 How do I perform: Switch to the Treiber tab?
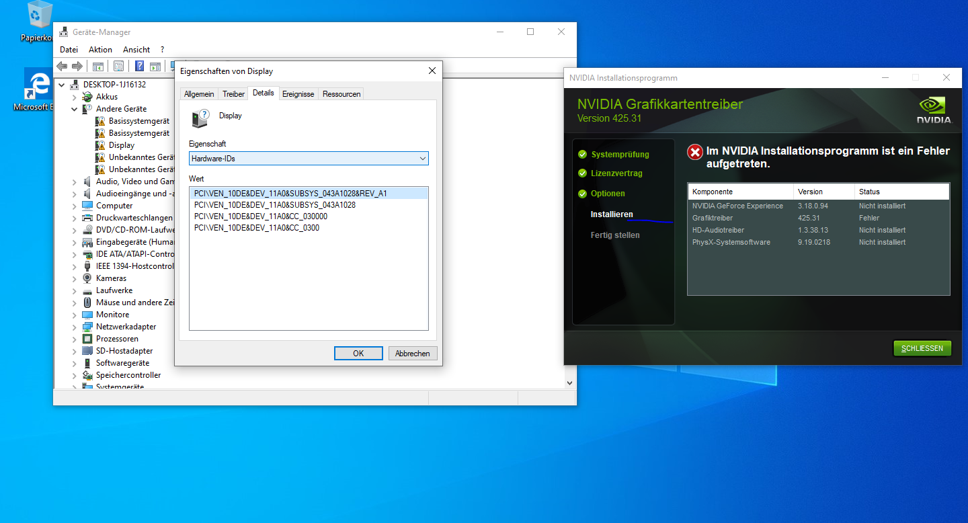point(234,94)
